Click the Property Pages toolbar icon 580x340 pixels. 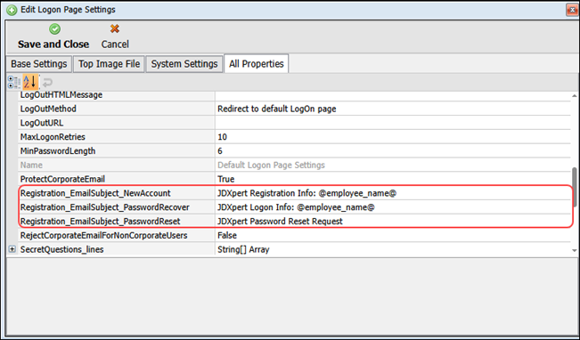[x=47, y=82]
